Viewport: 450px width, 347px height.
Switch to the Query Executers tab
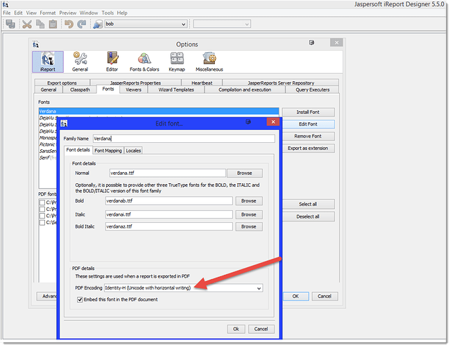[312, 90]
